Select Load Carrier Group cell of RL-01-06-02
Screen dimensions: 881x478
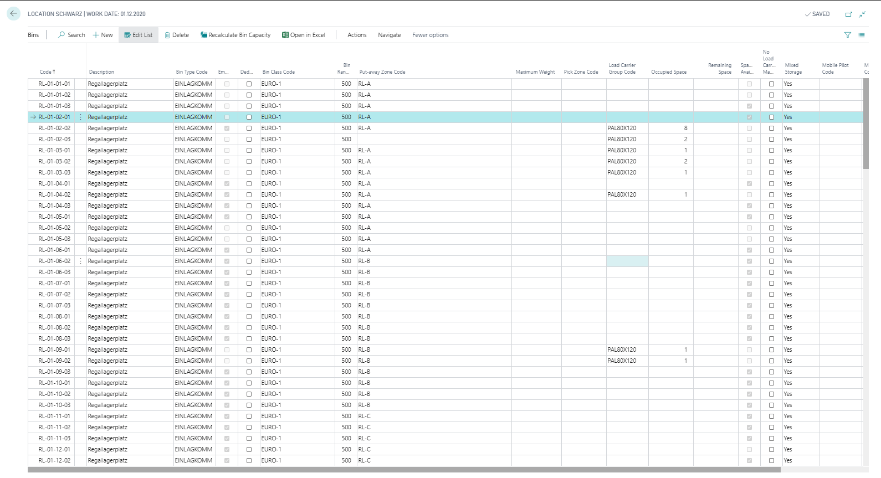(x=627, y=261)
